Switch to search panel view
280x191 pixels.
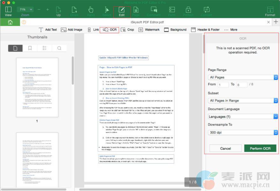59,48
